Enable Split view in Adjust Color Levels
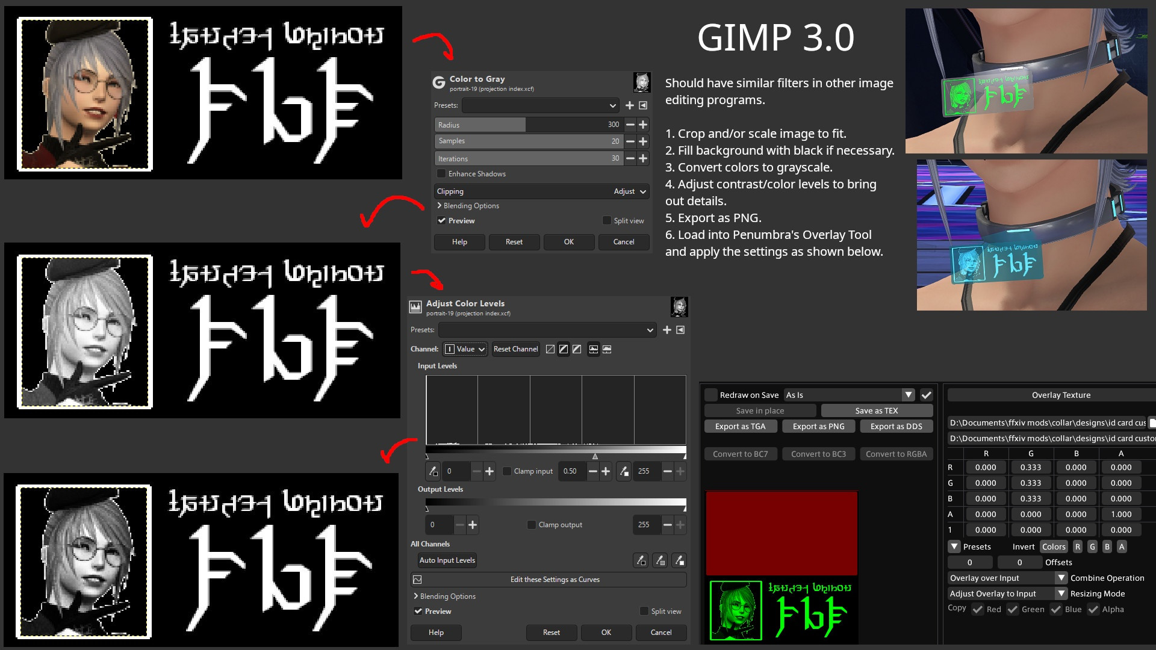The height and width of the screenshot is (650, 1156). coord(644,611)
